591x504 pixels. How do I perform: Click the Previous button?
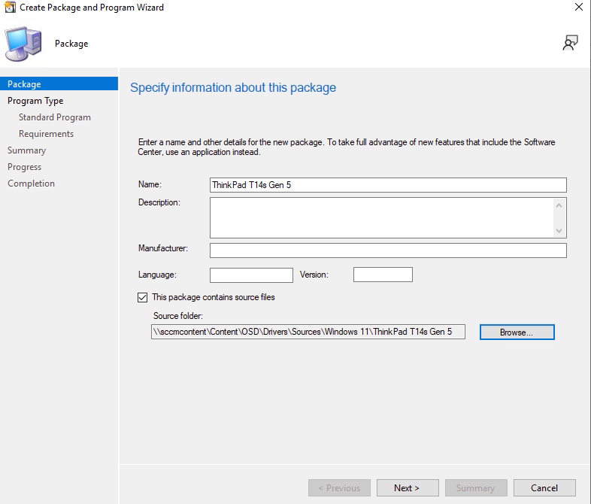[x=339, y=487]
